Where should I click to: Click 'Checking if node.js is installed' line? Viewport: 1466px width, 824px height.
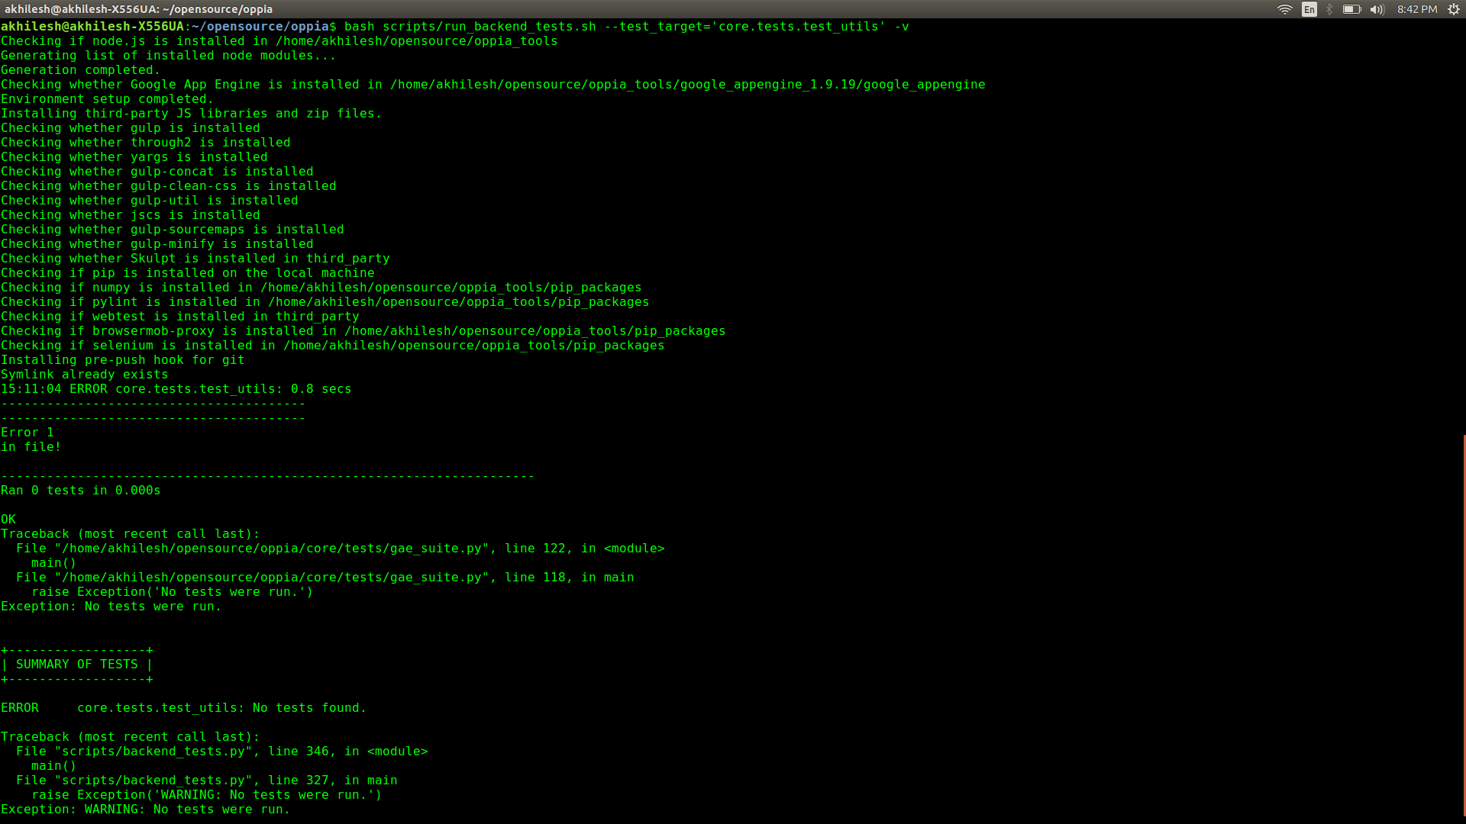(x=279, y=41)
